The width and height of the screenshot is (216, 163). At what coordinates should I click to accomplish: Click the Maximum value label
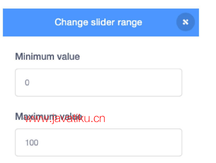click(49, 116)
